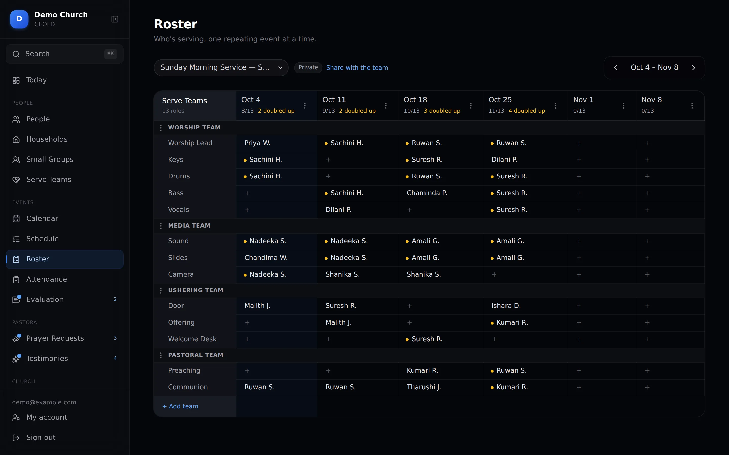This screenshot has width=729, height=455.
Task: Sign out of the app
Action: tap(65, 438)
